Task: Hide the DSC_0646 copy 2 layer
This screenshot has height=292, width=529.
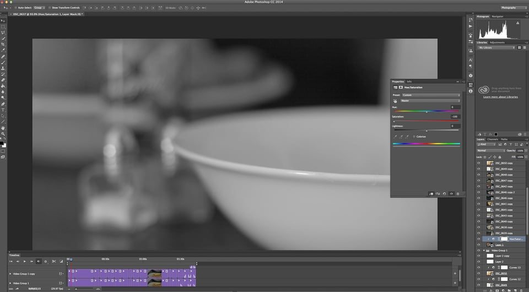Action: [478, 192]
